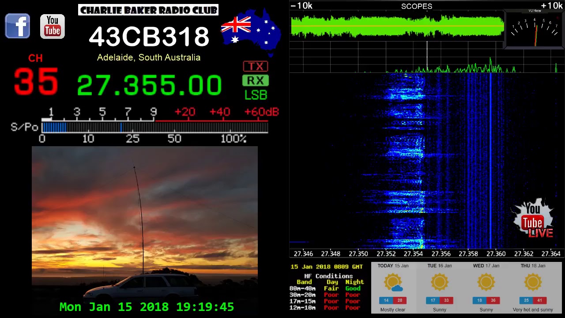This screenshot has height=318, width=565.
Task: Click the date and time at bottom left
Action: (147, 307)
